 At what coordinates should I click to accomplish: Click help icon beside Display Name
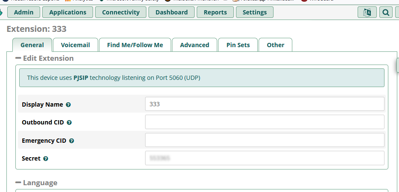tap(68, 104)
